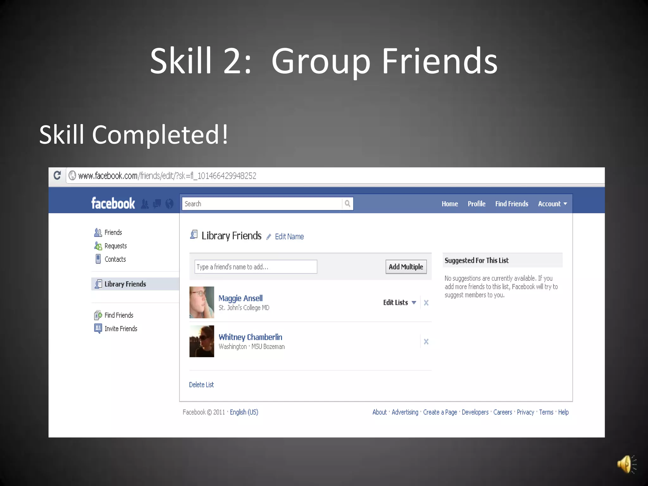Open Invite Friends in the left sidebar
This screenshot has width=648, height=486.
(121, 328)
